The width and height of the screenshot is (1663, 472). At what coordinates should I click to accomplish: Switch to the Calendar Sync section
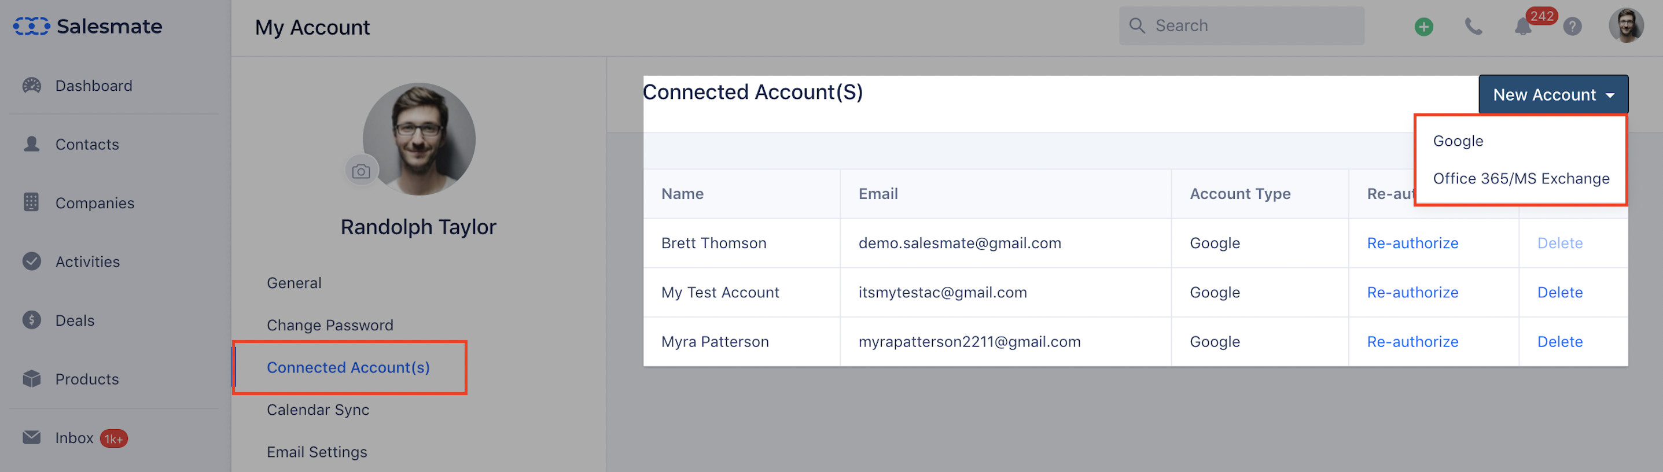coord(318,410)
